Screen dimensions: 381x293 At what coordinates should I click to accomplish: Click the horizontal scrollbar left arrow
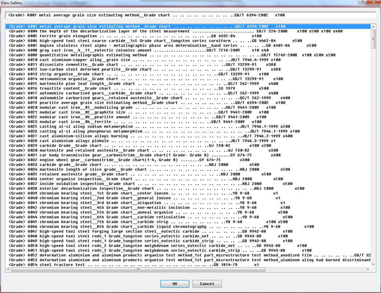[8, 269]
